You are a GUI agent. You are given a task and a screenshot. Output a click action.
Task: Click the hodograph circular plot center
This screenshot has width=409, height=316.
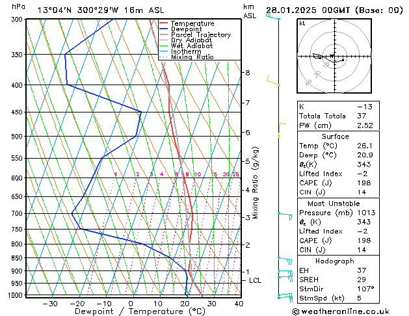[x=334, y=56]
